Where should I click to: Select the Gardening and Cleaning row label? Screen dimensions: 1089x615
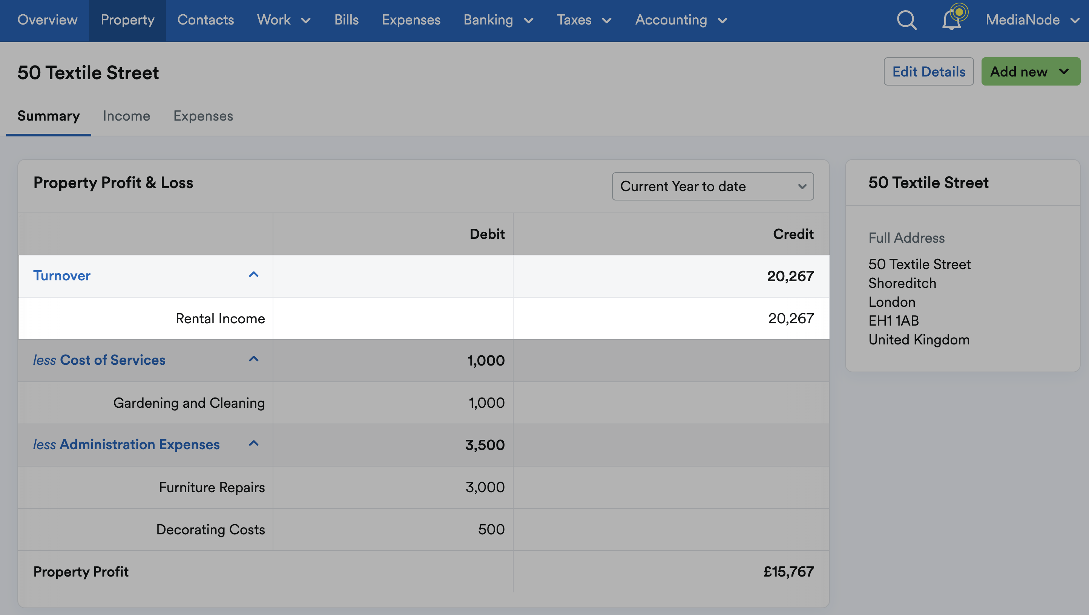[189, 402]
